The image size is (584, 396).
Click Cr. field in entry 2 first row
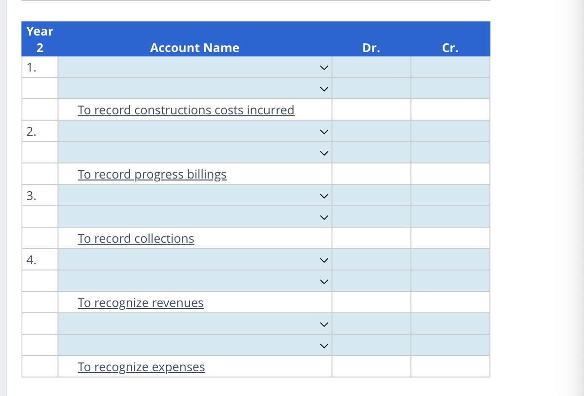click(450, 131)
